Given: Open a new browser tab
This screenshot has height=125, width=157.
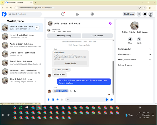Looking at the screenshot, I should click(x=35, y=2).
